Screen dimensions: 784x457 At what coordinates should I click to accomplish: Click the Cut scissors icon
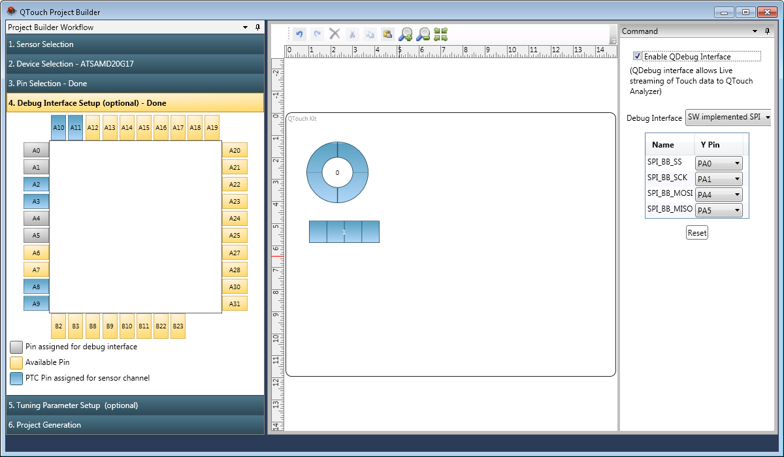[x=351, y=34]
